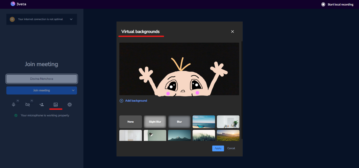Open the settings gear icon
359x168 pixels.
click(69, 105)
